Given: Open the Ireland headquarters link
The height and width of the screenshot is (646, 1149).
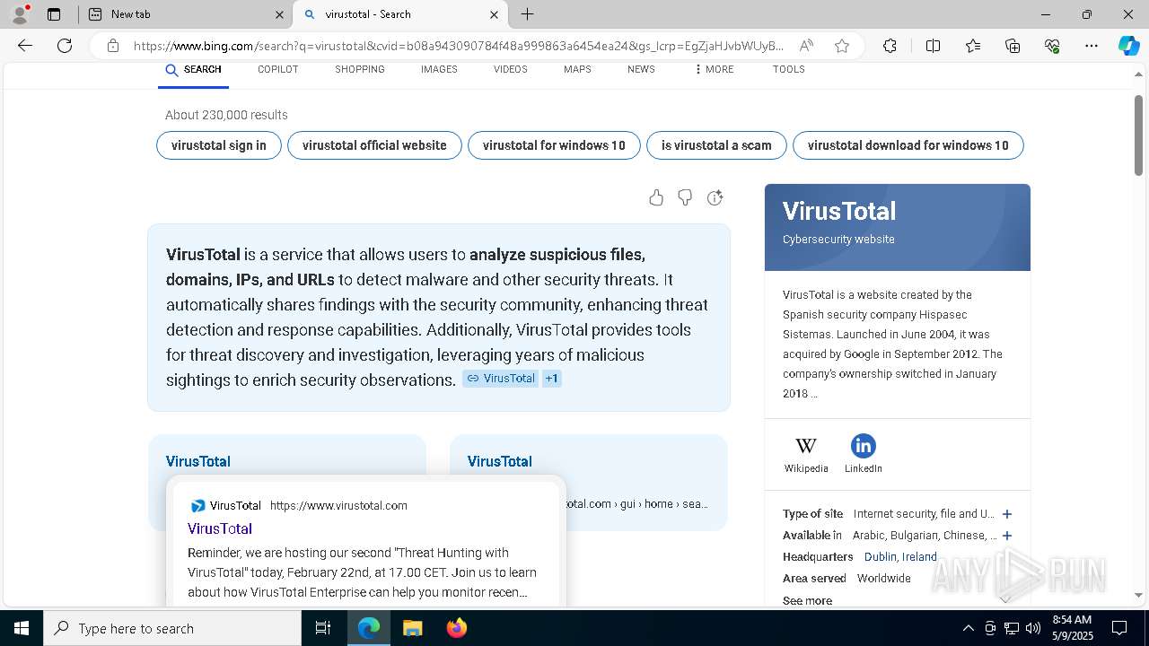Looking at the screenshot, I should click(919, 556).
